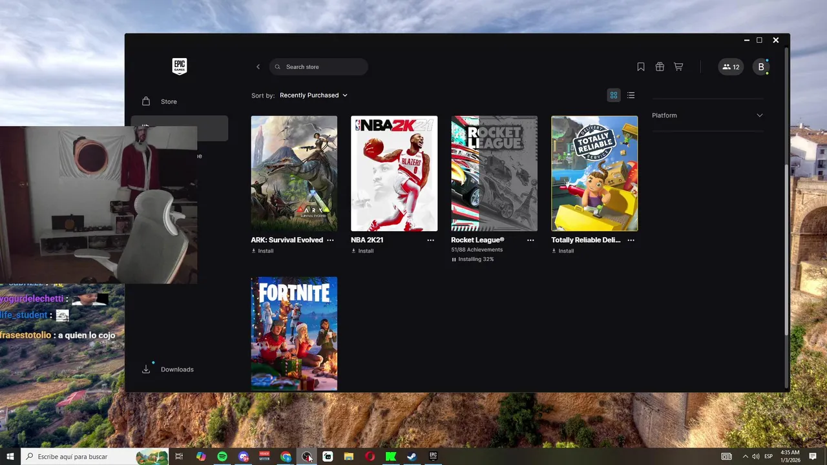Click the ESP input language indicator
The image size is (827, 465).
point(769,457)
